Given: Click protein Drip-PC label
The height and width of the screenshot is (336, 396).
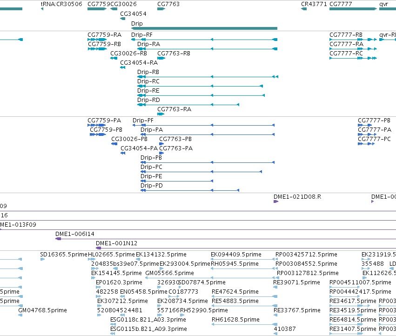Looking at the screenshot, I should coord(151,167).
